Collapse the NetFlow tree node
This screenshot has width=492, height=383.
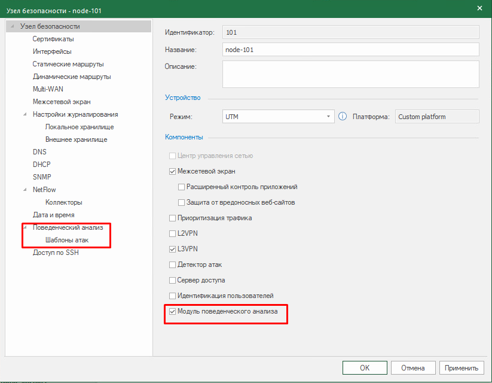tap(25, 190)
